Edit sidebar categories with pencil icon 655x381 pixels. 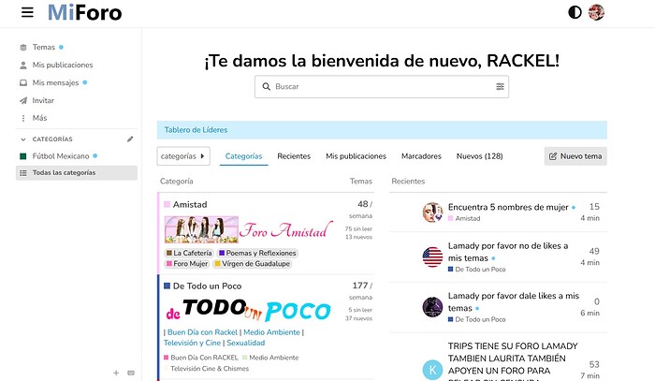(130, 139)
